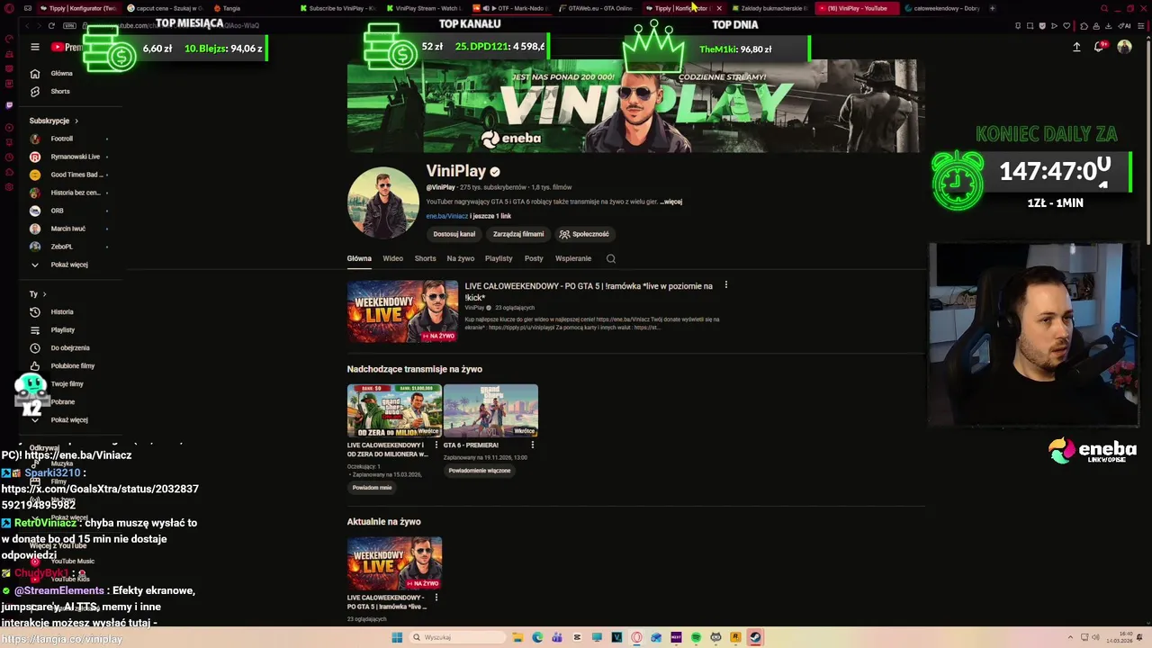Expand channel description with ...więcej
1152x648 pixels.
pyautogui.click(x=671, y=202)
